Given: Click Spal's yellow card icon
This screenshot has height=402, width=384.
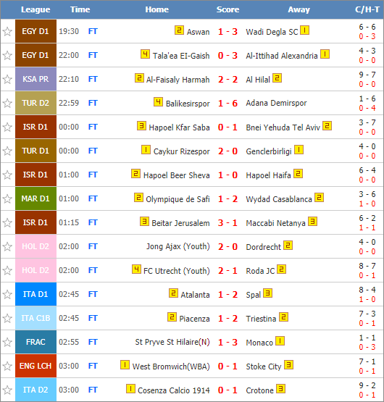Looking at the screenshot, I should point(268,293).
